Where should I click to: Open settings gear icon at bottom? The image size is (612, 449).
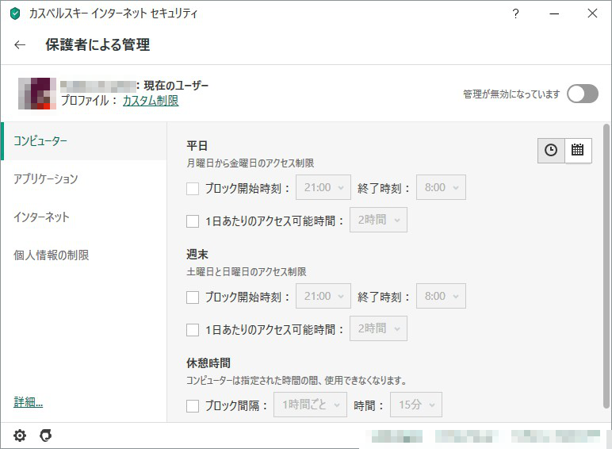[20, 436]
